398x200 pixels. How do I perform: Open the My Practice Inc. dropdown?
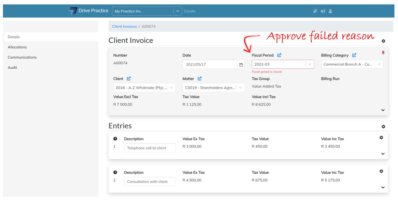coord(178,11)
